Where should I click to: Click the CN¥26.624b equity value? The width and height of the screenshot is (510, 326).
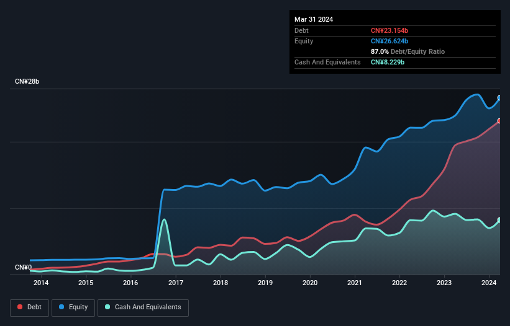pyautogui.click(x=389, y=41)
